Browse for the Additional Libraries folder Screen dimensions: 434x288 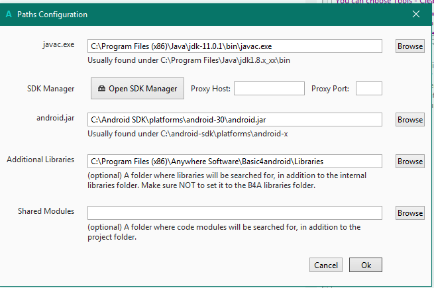(409, 162)
